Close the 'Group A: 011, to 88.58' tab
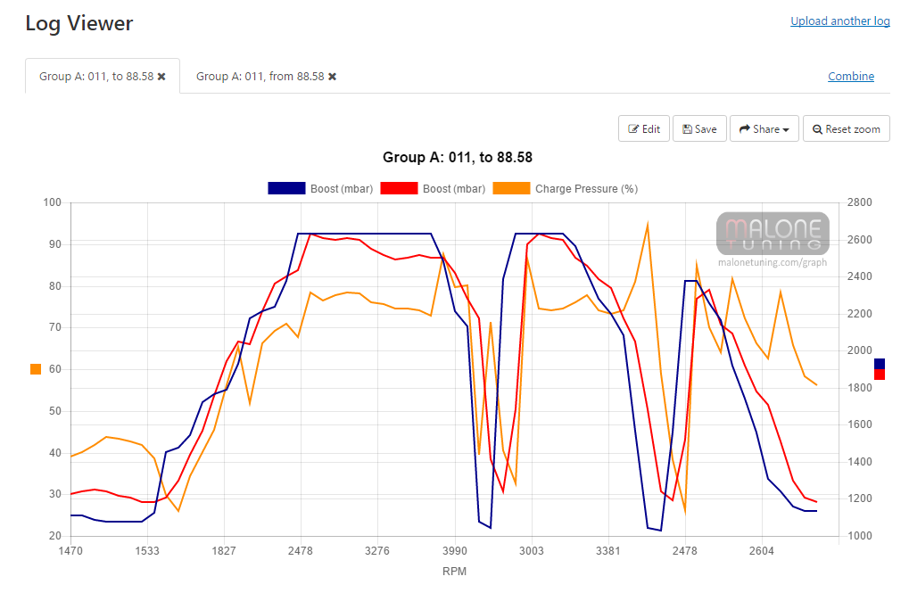 point(161,77)
